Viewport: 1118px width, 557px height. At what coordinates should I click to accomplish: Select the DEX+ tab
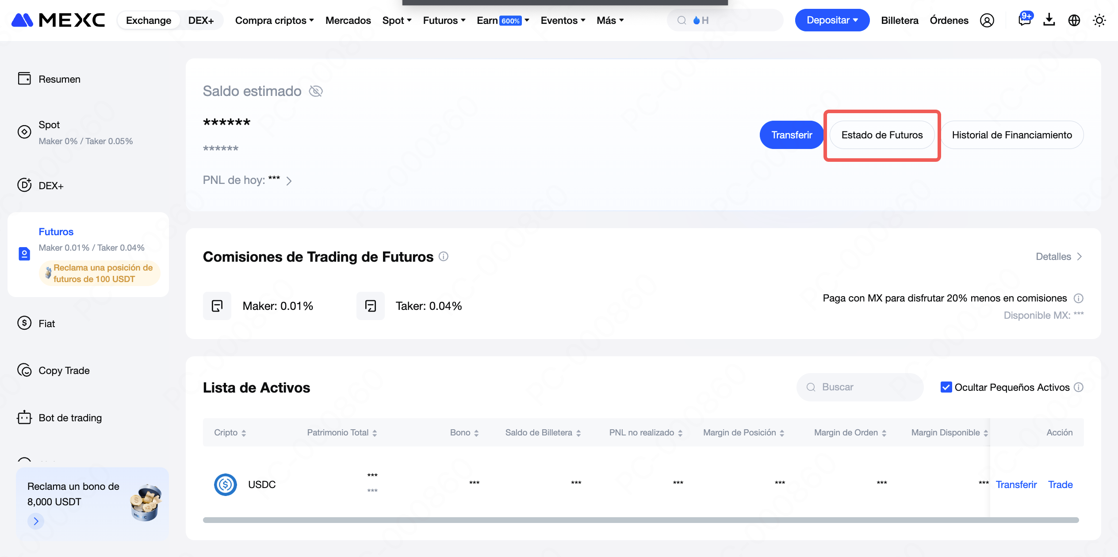pos(201,20)
